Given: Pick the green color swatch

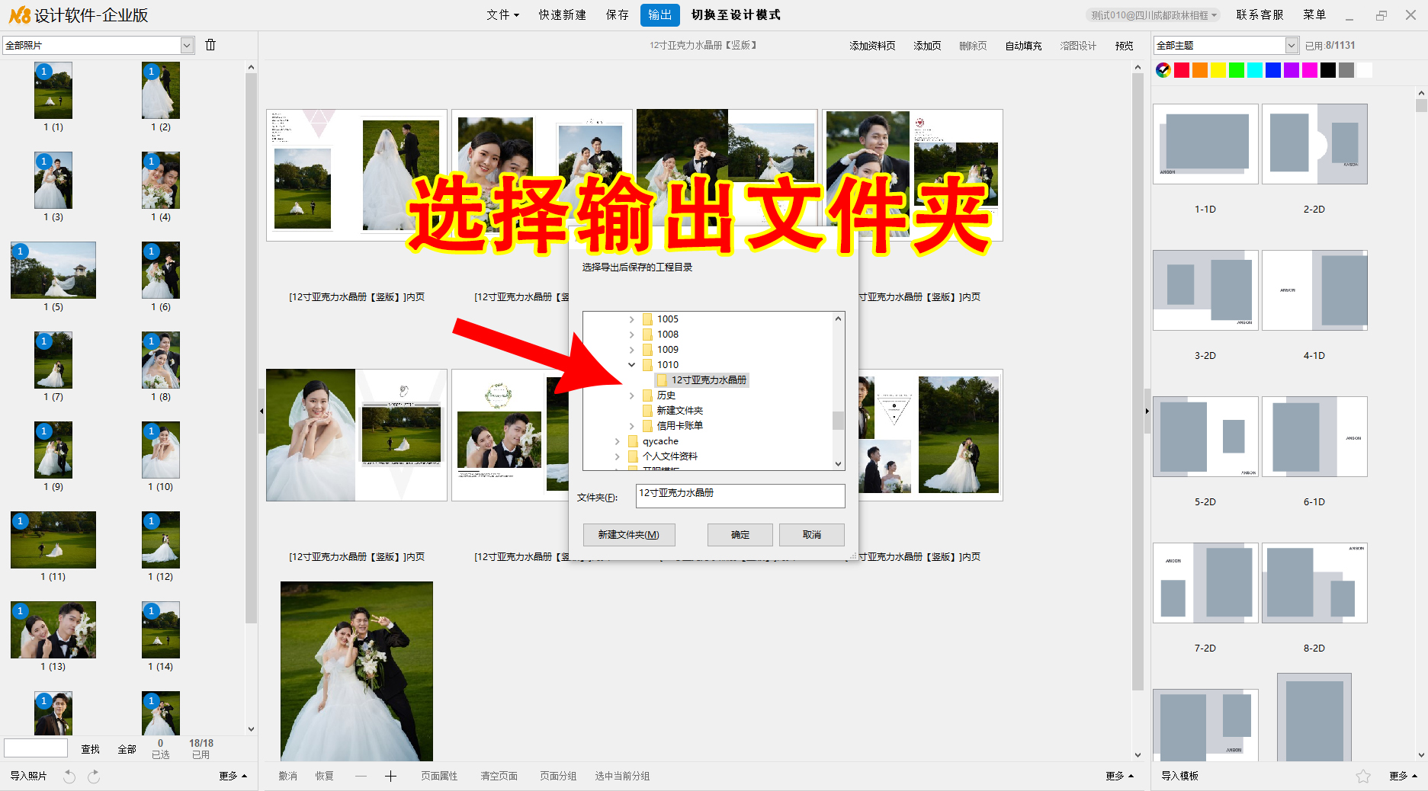Looking at the screenshot, I should [x=1237, y=70].
